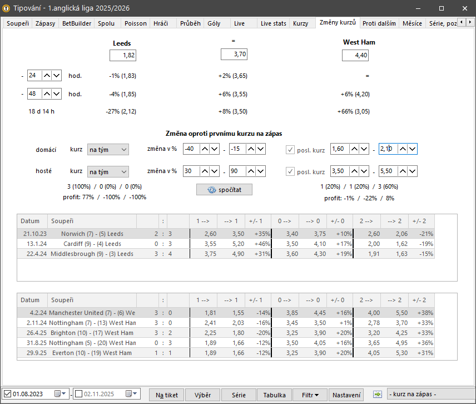Decrease the 48 hour interval value
Viewport: 476px width, 404px height.
point(56,94)
